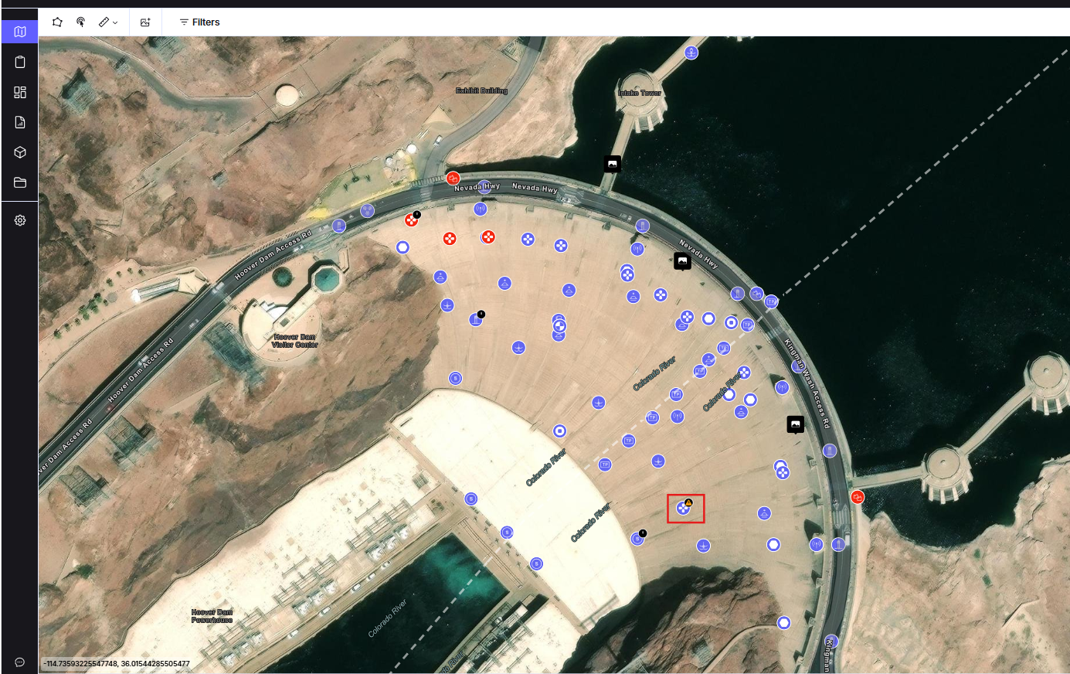Open the photo marker below Nevada Hwy label
Viewport: 1070px width, 674px height.
(682, 261)
